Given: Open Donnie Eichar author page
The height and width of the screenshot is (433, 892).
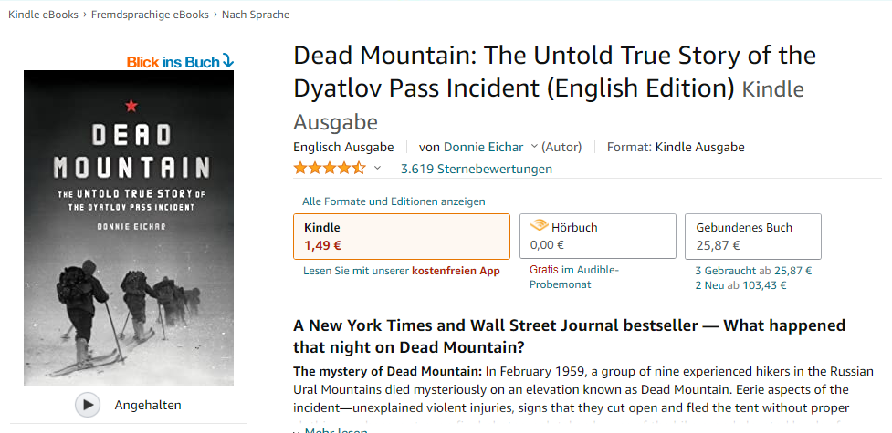Looking at the screenshot, I should coord(484,147).
